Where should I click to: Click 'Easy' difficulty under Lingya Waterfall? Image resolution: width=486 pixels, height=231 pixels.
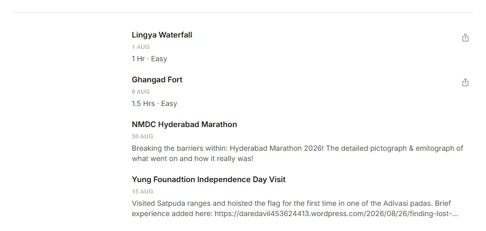[x=159, y=59]
